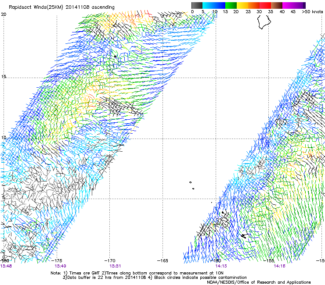Click the purple time stamp '15:49'

(60, 266)
